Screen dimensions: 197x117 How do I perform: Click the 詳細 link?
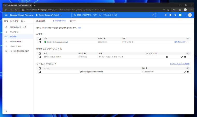pos(79,28)
